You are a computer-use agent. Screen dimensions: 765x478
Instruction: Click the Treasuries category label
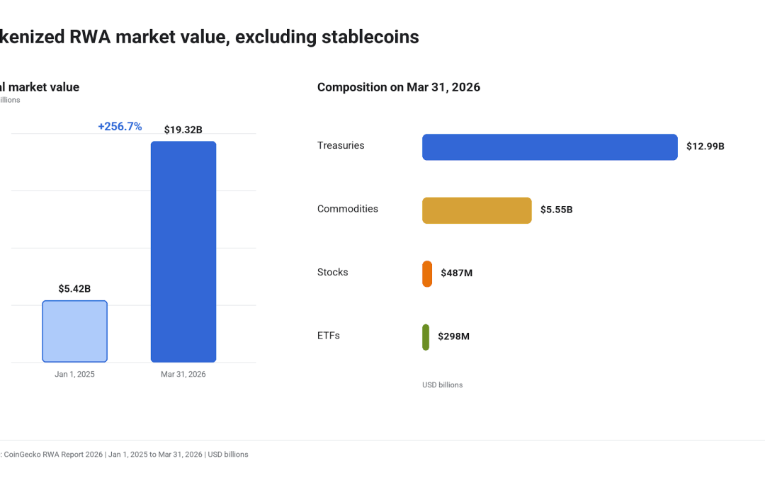coord(341,145)
